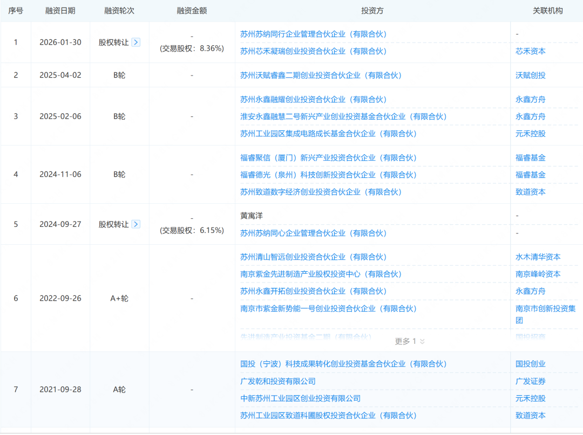Open 元禾控股 link in row 3
The image size is (583, 435).
click(x=530, y=134)
